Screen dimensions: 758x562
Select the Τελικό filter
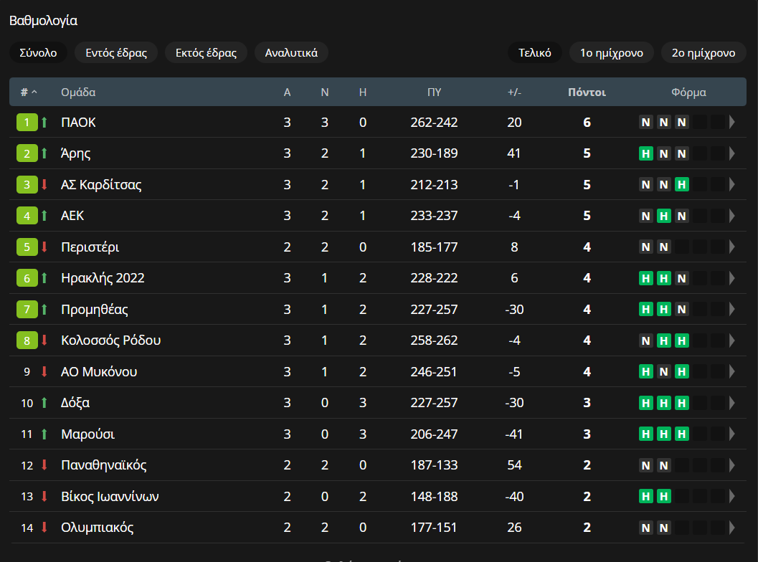pyautogui.click(x=535, y=52)
